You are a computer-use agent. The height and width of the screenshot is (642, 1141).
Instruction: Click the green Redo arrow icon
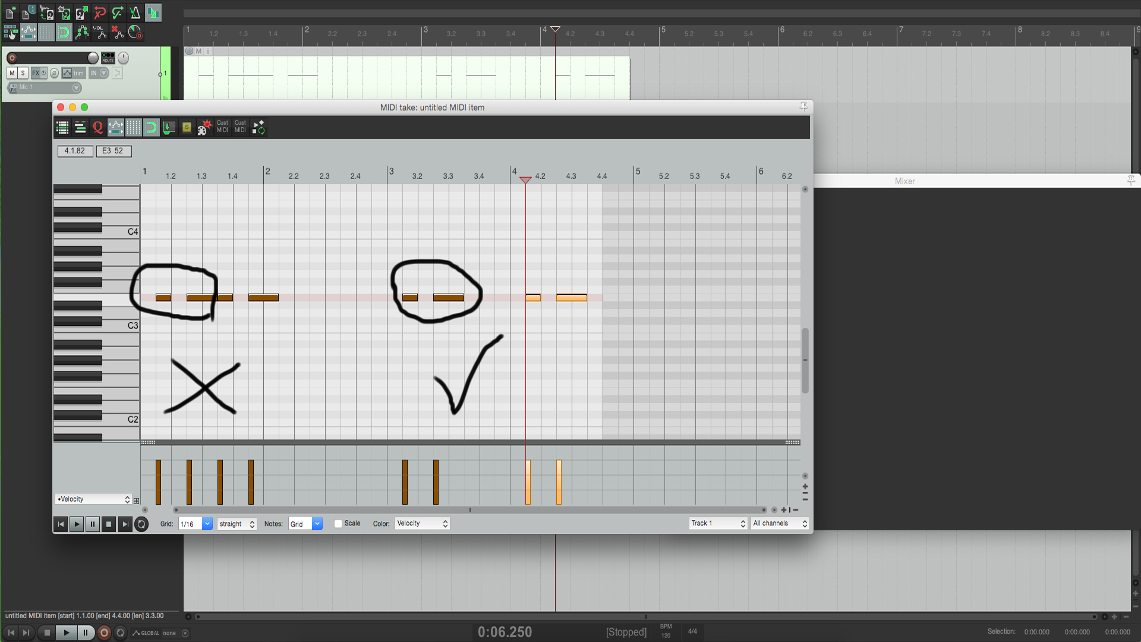click(x=117, y=12)
